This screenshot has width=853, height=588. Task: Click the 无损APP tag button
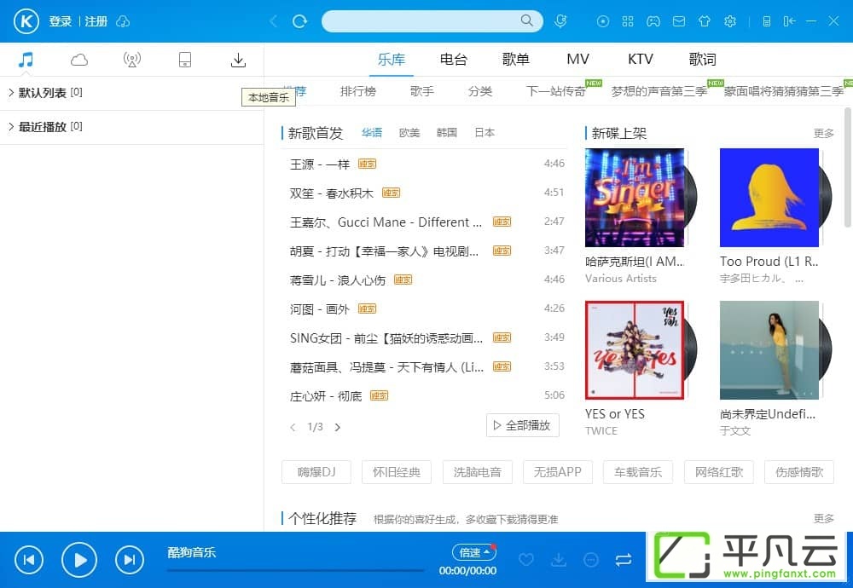558,472
